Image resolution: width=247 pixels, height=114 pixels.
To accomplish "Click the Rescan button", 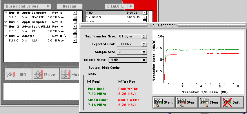I will tap(70, 6).
